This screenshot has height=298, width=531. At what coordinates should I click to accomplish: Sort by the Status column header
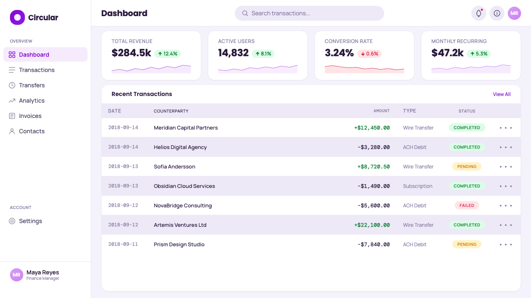pos(467,111)
